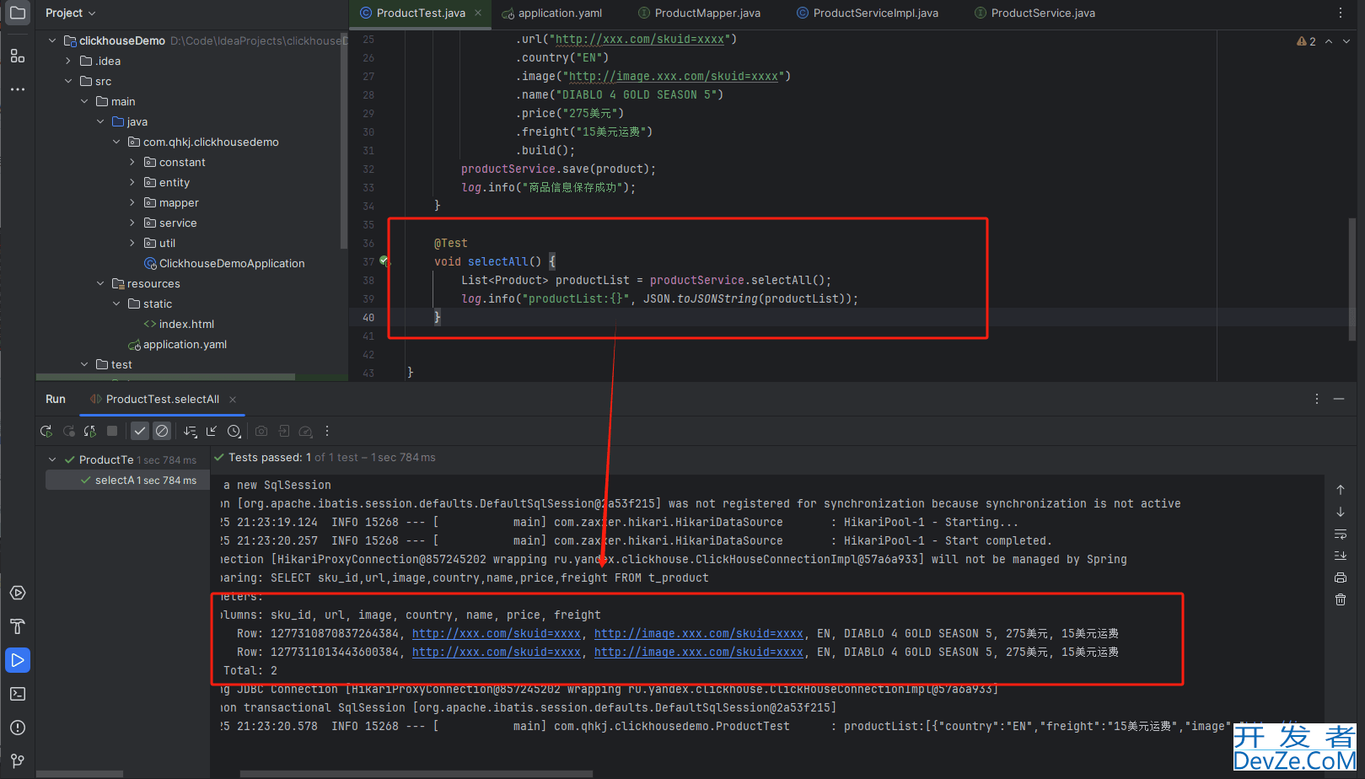
Task: Collapse the clickhouseDemo root folder
Action: point(52,40)
